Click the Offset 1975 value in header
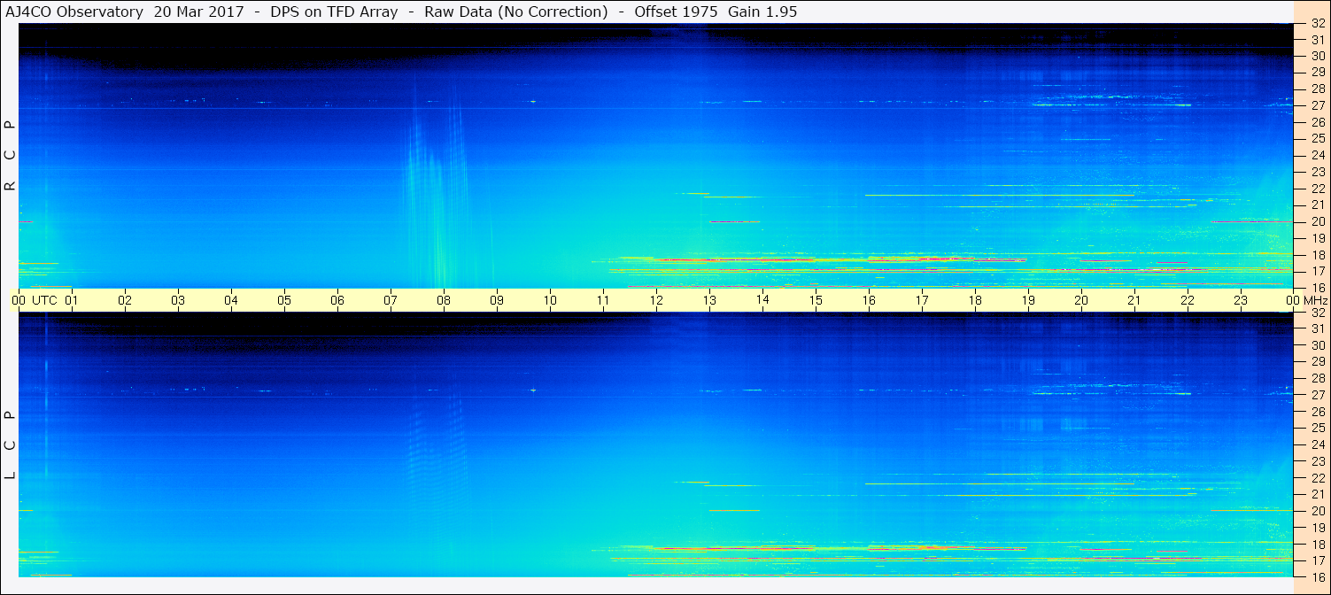 tap(676, 12)
